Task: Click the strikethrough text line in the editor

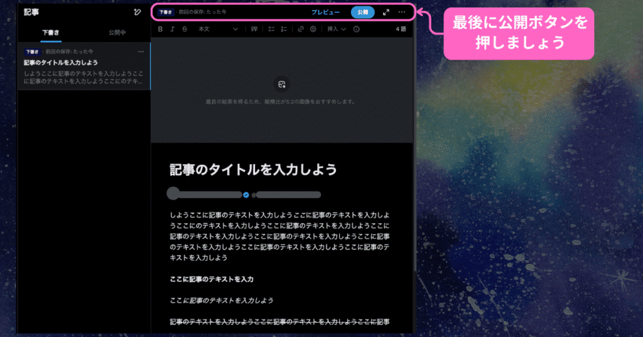Action: point(279,322)
